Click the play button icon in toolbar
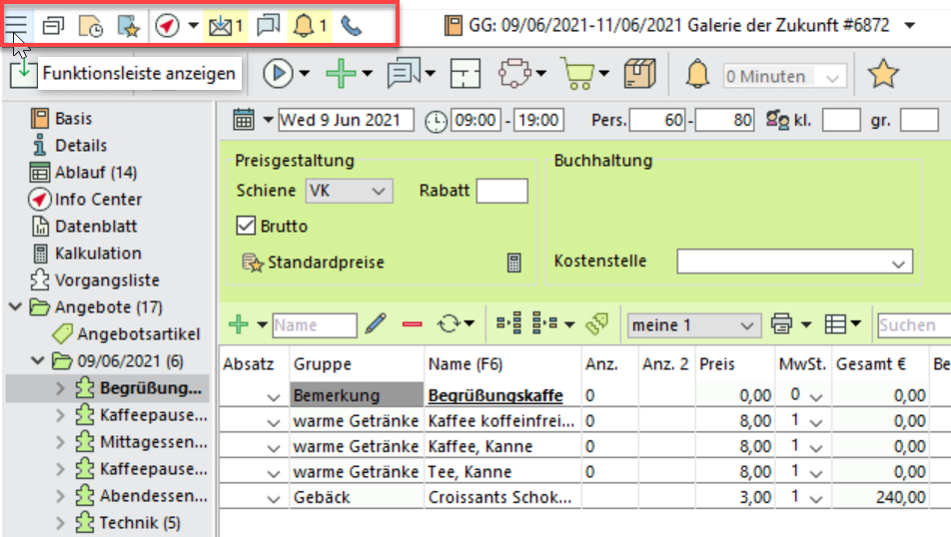 click(277, 74)
